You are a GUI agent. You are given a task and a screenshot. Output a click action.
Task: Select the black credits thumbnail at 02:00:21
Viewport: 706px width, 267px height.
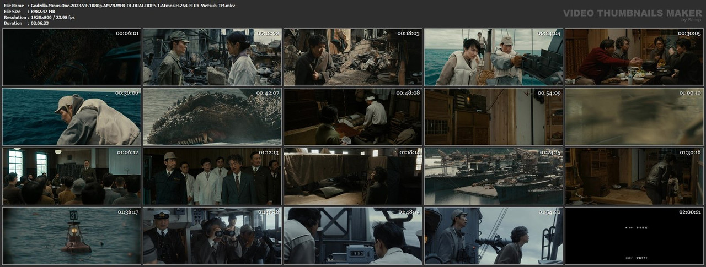coord(634,236)
